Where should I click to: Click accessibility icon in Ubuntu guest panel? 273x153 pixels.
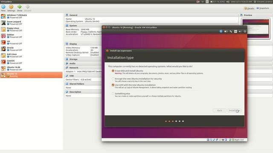point(221,31)
